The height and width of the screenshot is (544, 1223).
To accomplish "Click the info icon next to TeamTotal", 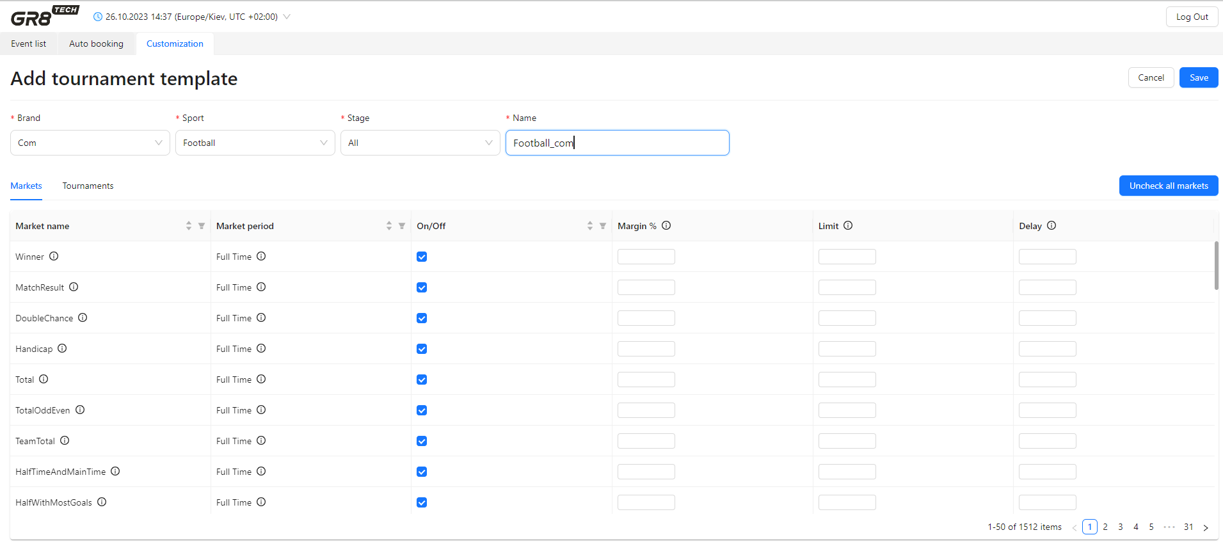I will (65, 440).
